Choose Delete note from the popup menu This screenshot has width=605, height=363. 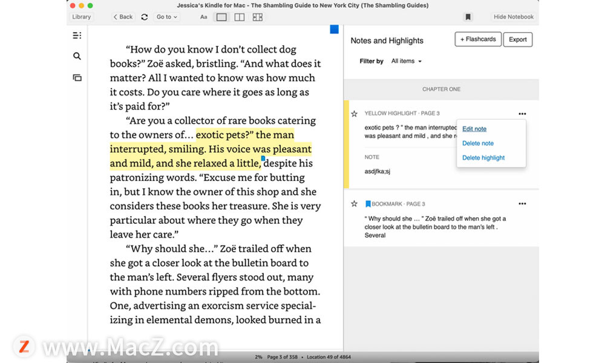point(478,143)
